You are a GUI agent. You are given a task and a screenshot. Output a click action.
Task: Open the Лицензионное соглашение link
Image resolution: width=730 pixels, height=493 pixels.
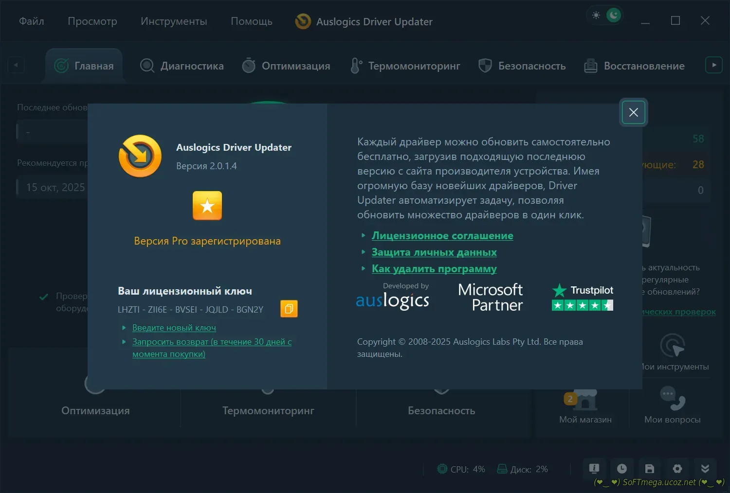(x=442, y=236)
